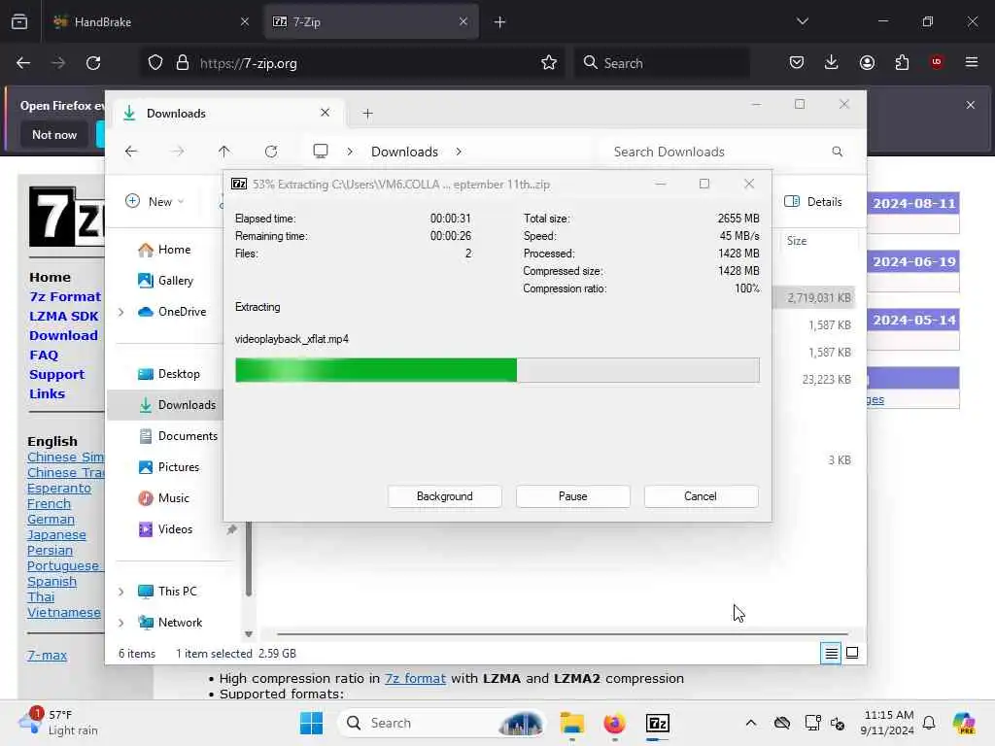Open Videos in Explorer sidebar
Viewport: 995px width, 746px height.
(x=165, y=529)
